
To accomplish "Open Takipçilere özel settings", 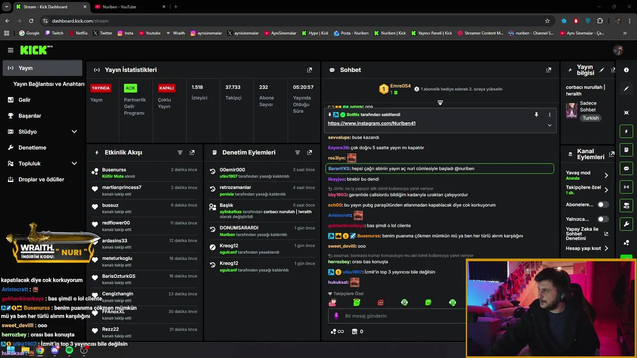I will (587, 189).
